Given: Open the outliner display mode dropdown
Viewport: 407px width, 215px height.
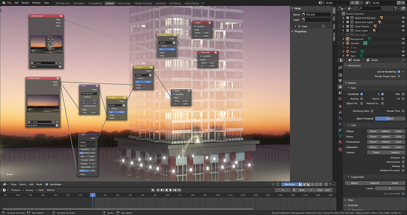Looking at the screenshot, I should (350, 9).
